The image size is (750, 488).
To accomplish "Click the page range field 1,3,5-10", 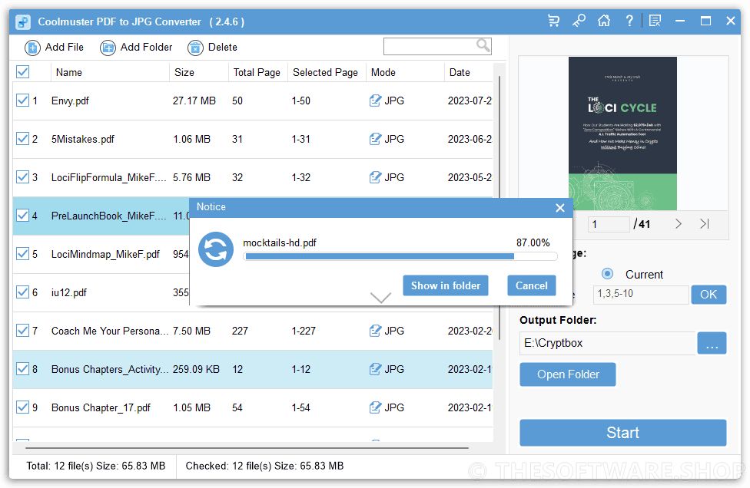I will (641, 294).
